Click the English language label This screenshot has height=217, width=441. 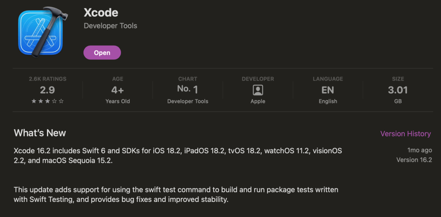coord(328,101)
